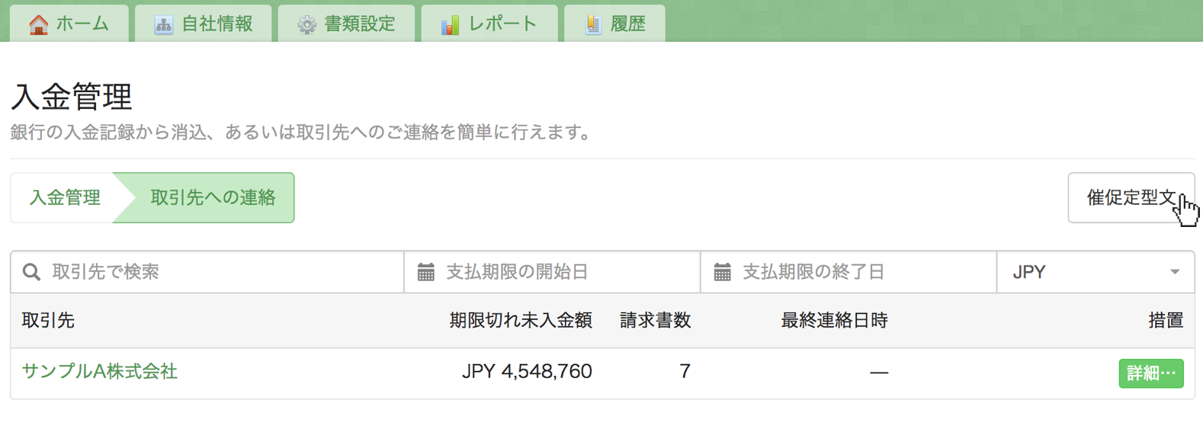Click the 支払期限の終了日 date field

[x=849, y=272]
